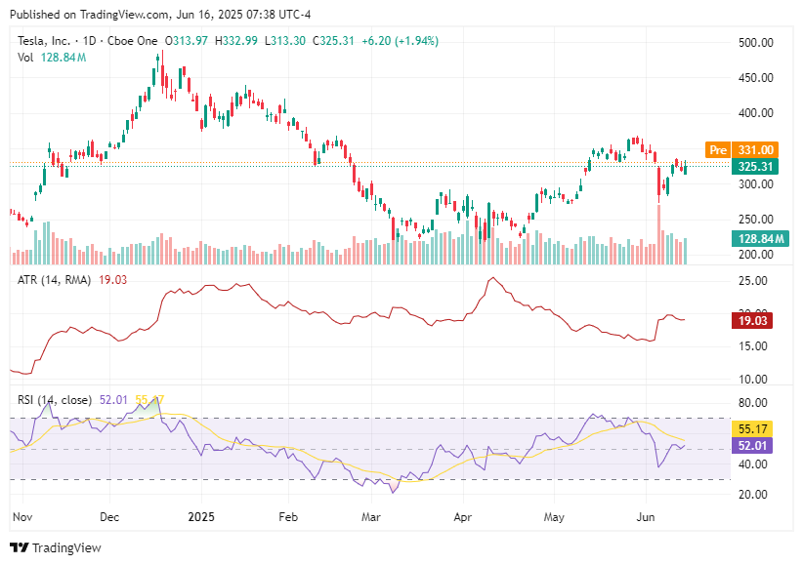Click the last price tag 325.31

(x=755, y=166)
